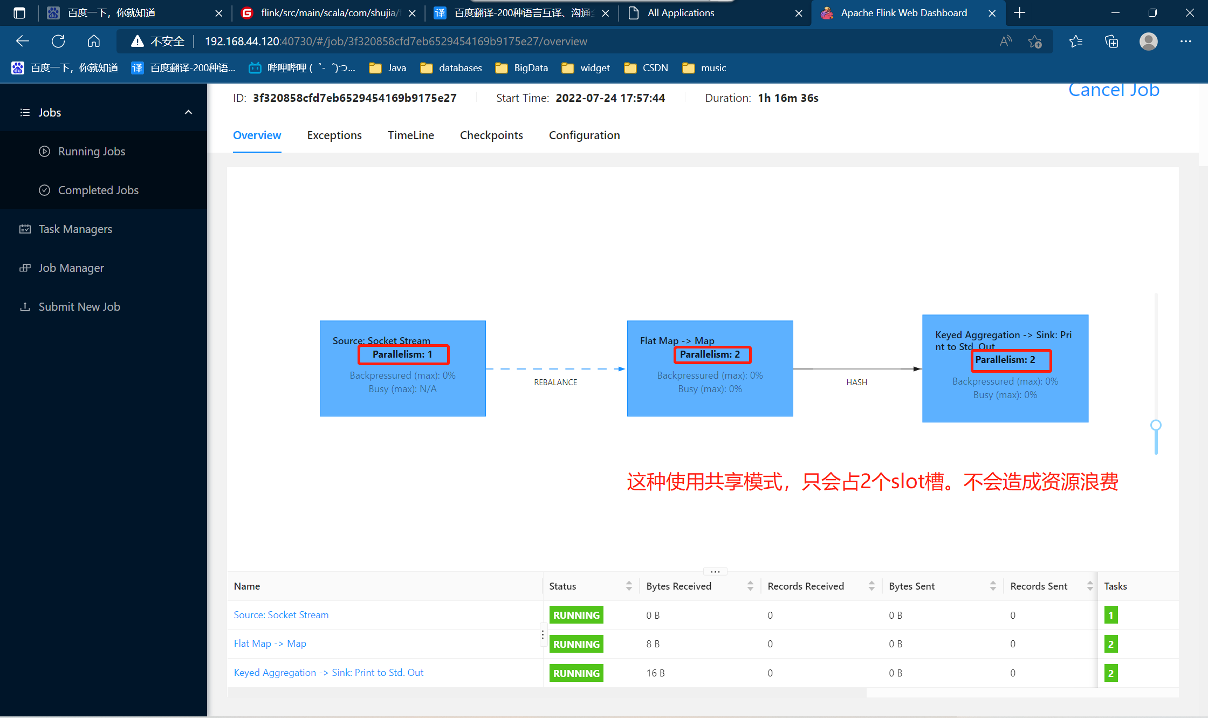Switch to the Checkpoints tab
This screenshot has width=1208, height=718.
point(491,135)
